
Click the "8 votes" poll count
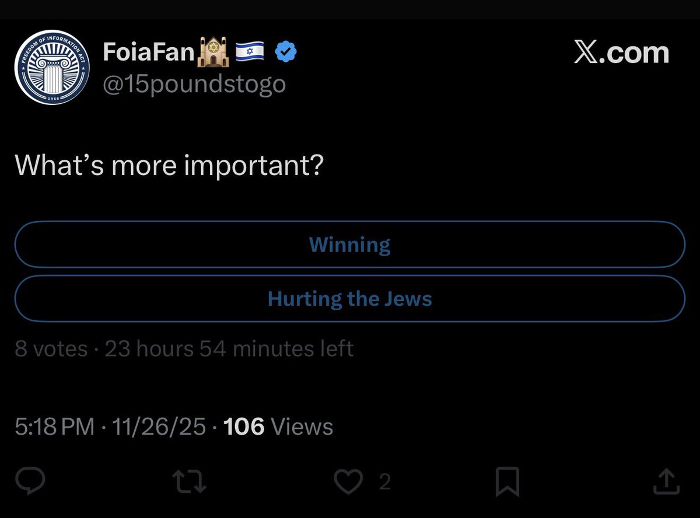pos(51,349)
